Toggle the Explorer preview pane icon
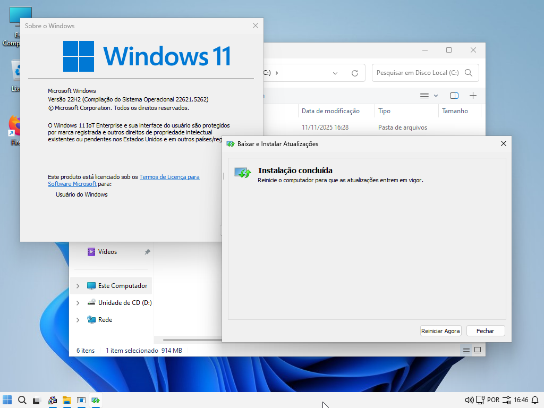 pos(454,96)
